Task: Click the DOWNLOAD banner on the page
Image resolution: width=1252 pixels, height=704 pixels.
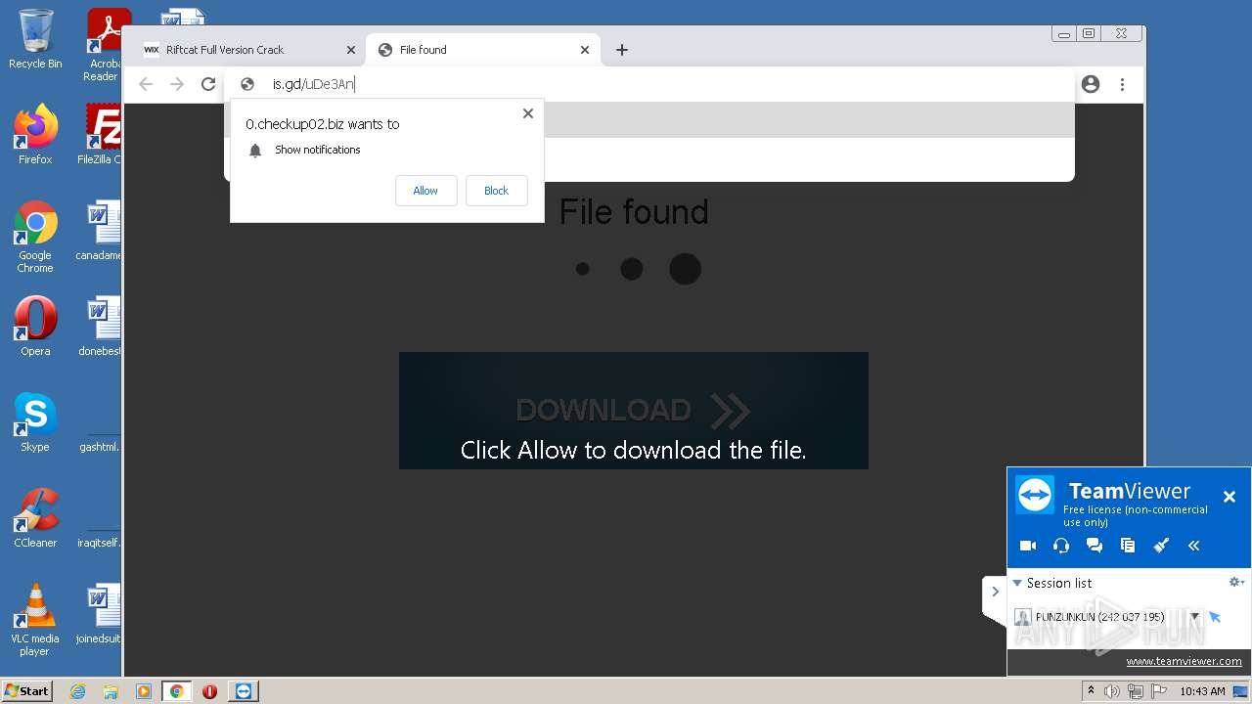Action: 633,411
